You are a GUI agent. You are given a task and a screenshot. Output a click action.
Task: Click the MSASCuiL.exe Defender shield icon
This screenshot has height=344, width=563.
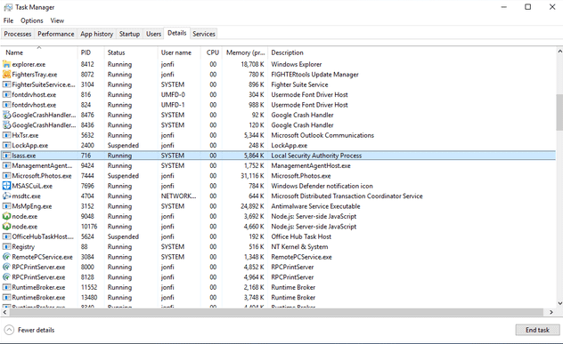(6, 186)
